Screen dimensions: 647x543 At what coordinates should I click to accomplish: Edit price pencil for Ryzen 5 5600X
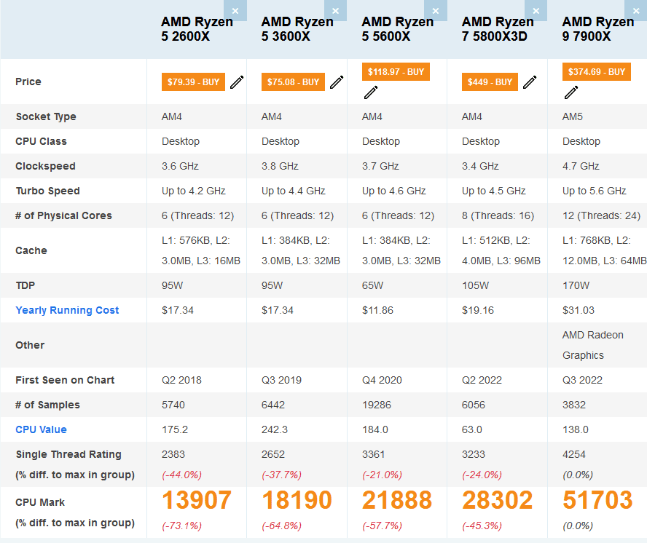click(371, 92)
